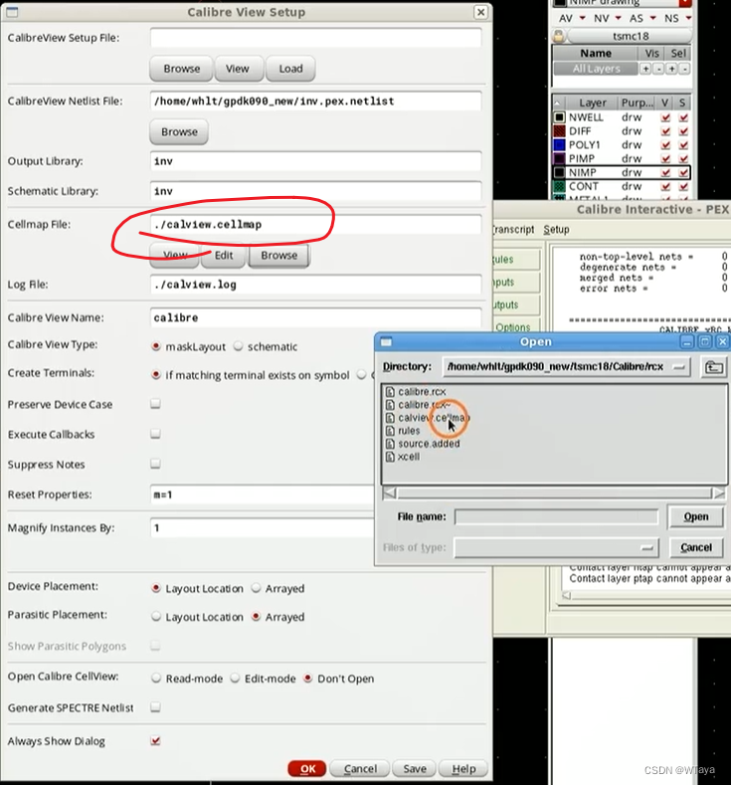Open the AS dropdown arrow
The image size is (731, 785).
click(653, 18)
